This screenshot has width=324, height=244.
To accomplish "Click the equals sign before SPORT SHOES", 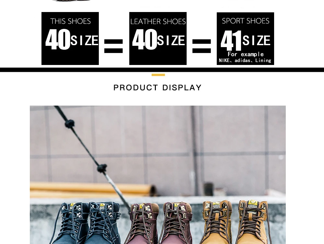I will coord(202,46).
